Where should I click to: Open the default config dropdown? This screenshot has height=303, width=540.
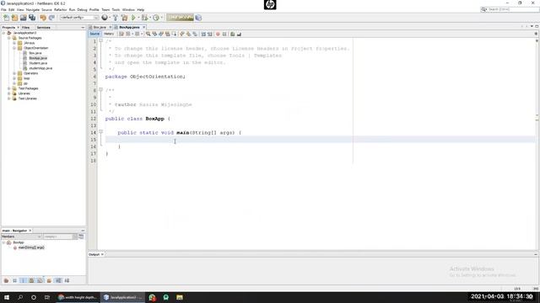[x=79, y=18]
